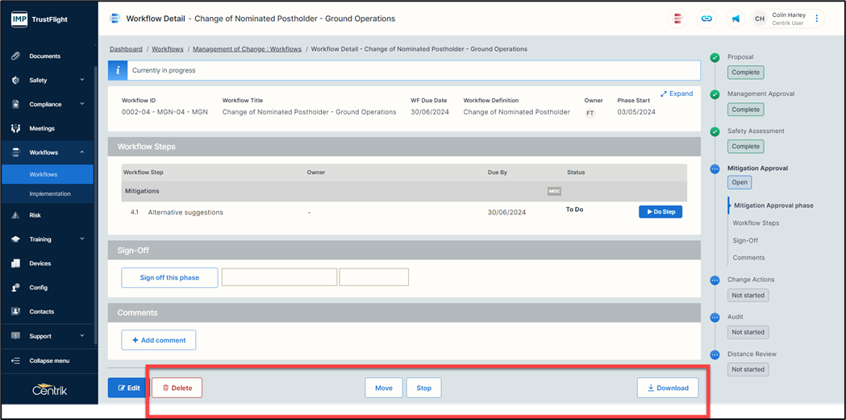Open Meetings from the sidebar
Image resolution: width=846 pixels, height=420 pixels.
(42, 128)
